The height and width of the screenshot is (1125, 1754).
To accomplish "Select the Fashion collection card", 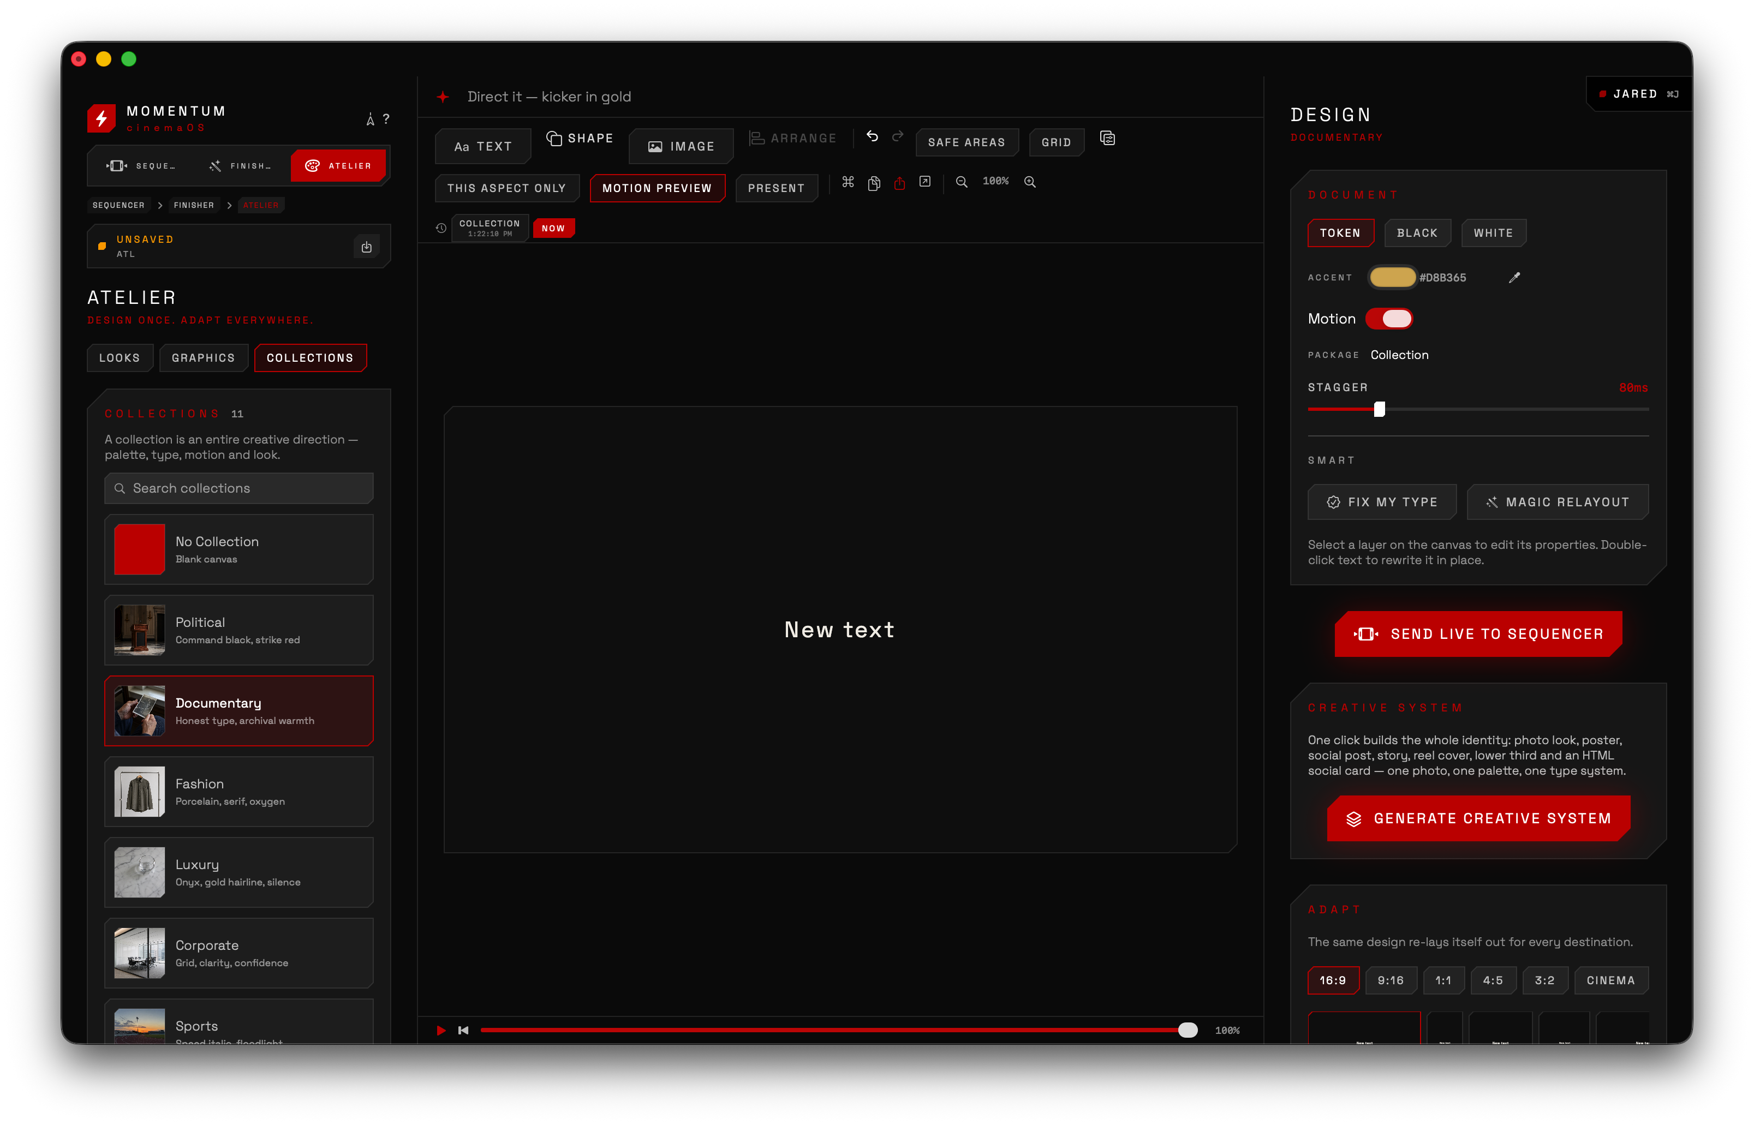I will (x=239, y=792).
